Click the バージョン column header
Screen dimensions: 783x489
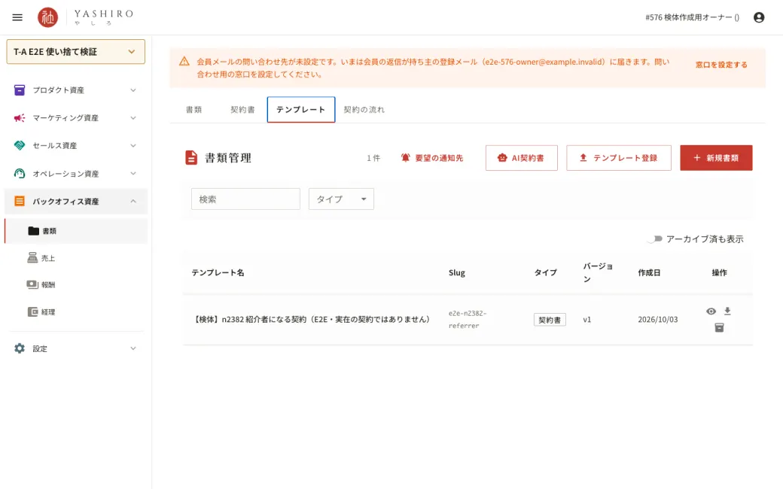(x=598, y=272)
